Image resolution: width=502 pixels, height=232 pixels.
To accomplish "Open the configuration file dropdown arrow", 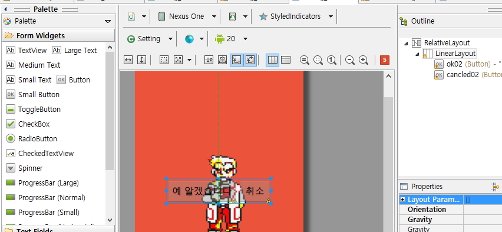I will pyautogui.click(x=144, y=16).
